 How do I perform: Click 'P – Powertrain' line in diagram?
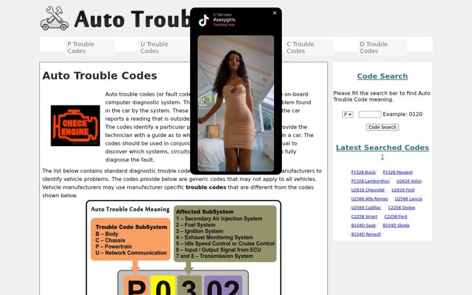point(113,246)
